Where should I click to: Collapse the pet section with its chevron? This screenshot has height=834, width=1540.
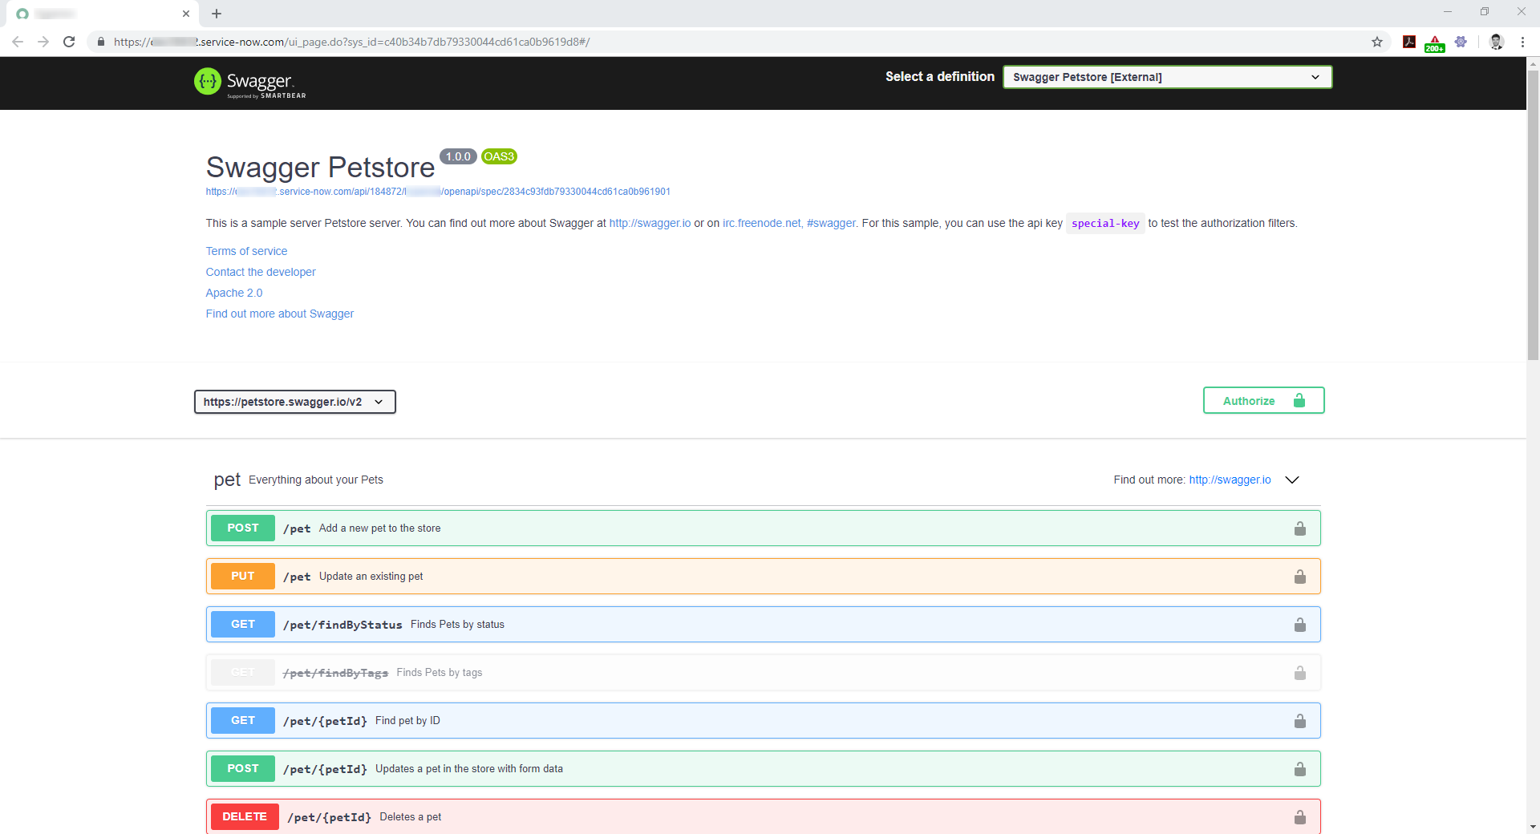coord(1292,480)
